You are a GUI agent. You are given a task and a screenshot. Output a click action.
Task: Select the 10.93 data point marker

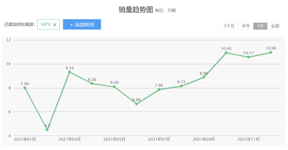coord(226,53)
